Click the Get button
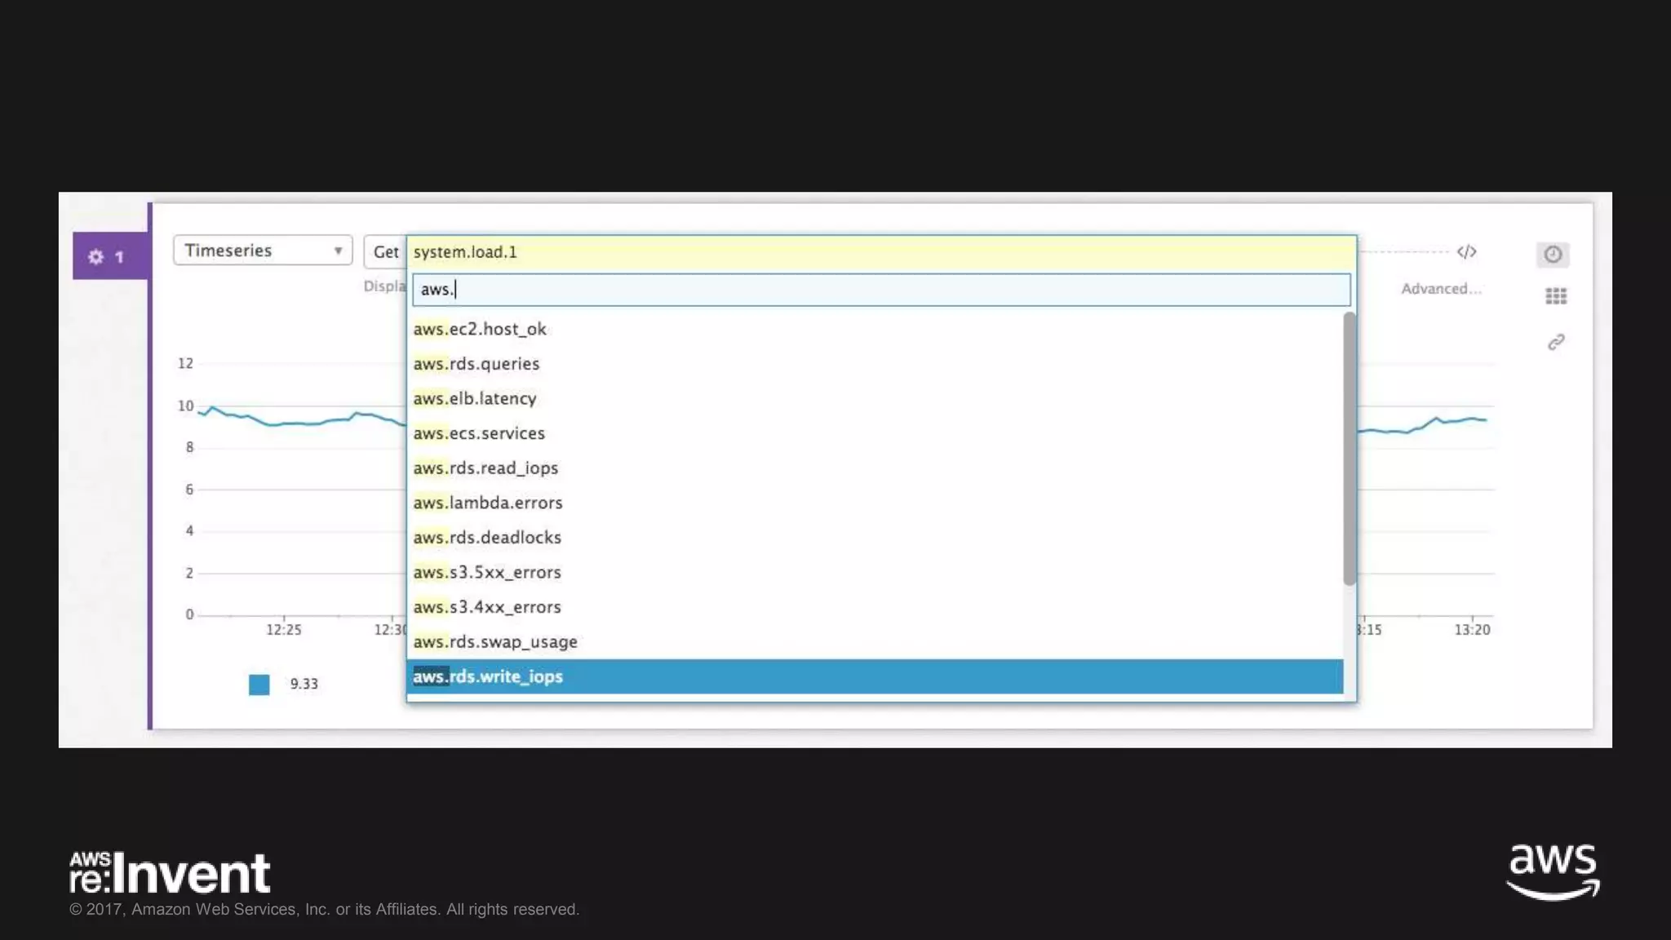This screenshot has height=940, width=1671. (x=385, y=252)
